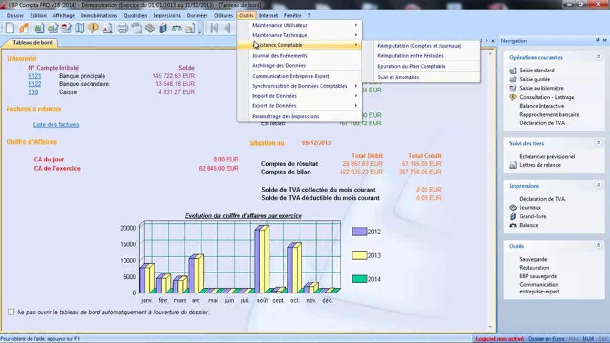
Task: Open account 5121 link
Action: 34,76
